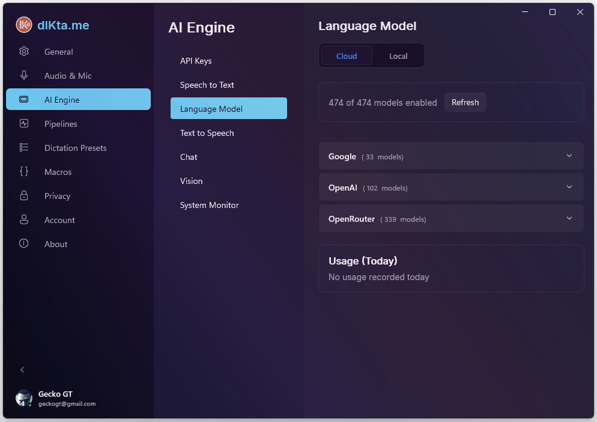Click the OpenRouter row chevron arrow
Screen dimensions: 597x422
(569, 218)
